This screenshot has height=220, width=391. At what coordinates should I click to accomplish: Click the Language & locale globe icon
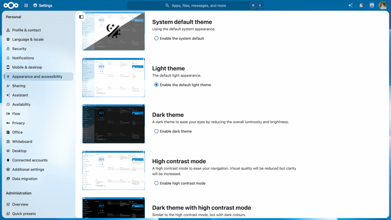(8, 39)
